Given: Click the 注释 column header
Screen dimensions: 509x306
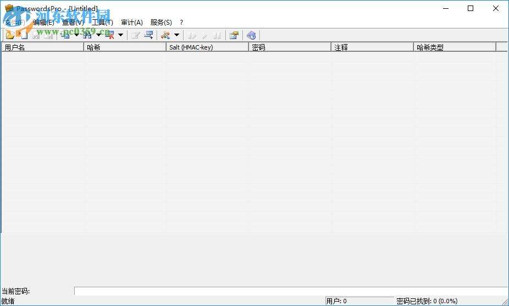Looking at the screenshot, I should [x=372, y=47].
